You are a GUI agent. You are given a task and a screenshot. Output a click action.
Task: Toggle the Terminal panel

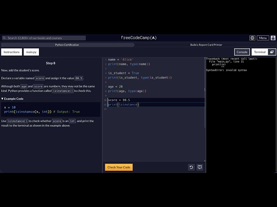pyautogui.click(x=260, y=52)
